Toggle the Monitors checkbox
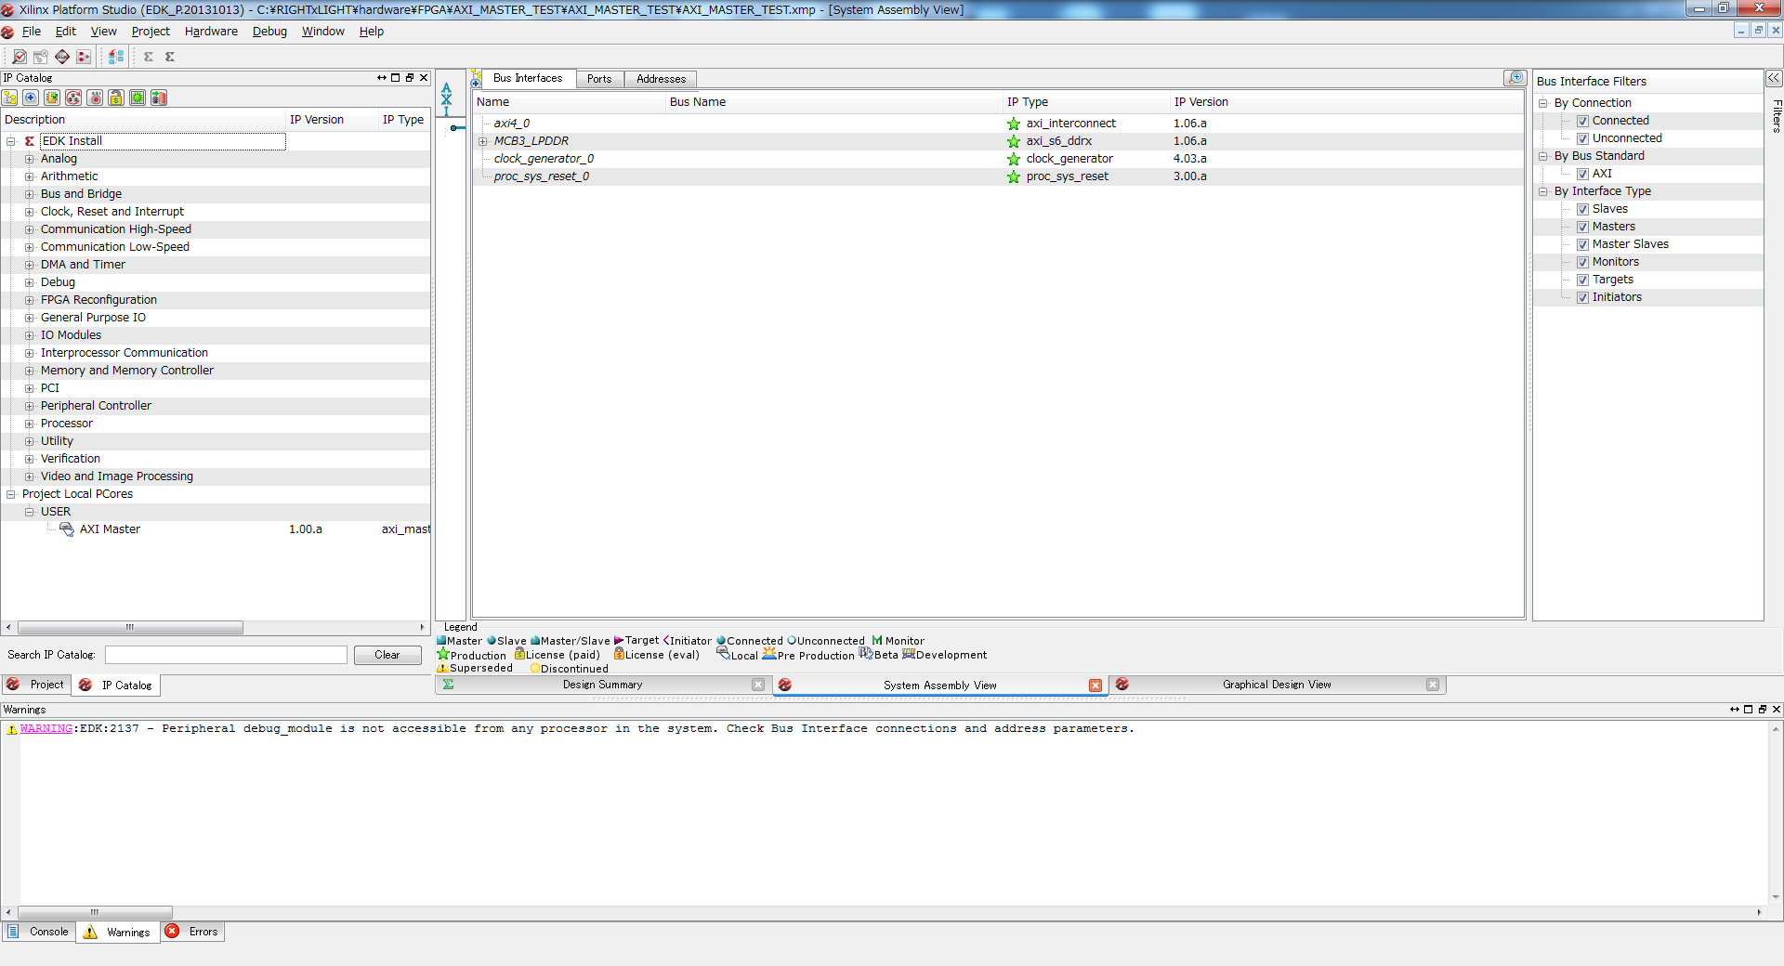 click(1582, 263)
